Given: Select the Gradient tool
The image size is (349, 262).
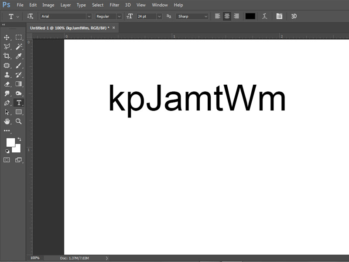Looking at the screenshot, I should (19, 84).
